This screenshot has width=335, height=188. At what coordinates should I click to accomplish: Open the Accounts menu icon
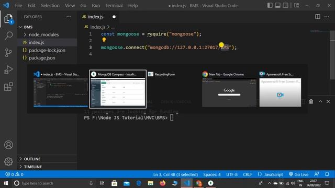click(x=8, y=145)
